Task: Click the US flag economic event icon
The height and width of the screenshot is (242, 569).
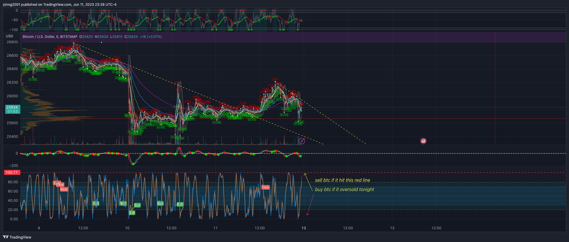Action: click(x=423, y=141)
